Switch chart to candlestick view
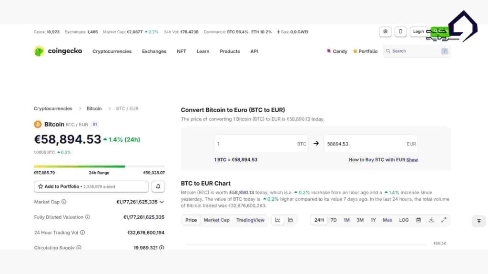The image size is (488, 274). coord(290,220)
